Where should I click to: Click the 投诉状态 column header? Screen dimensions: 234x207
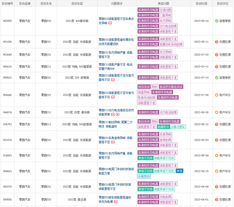[223, 3]
